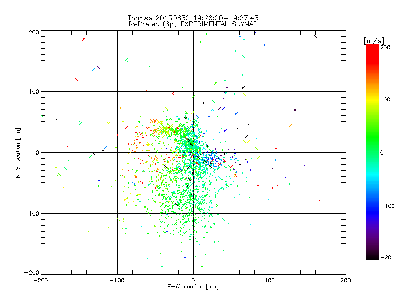Click the y-axis tick label '0'
This screenshot has height=305, width=407.
(x=37, y=152)
